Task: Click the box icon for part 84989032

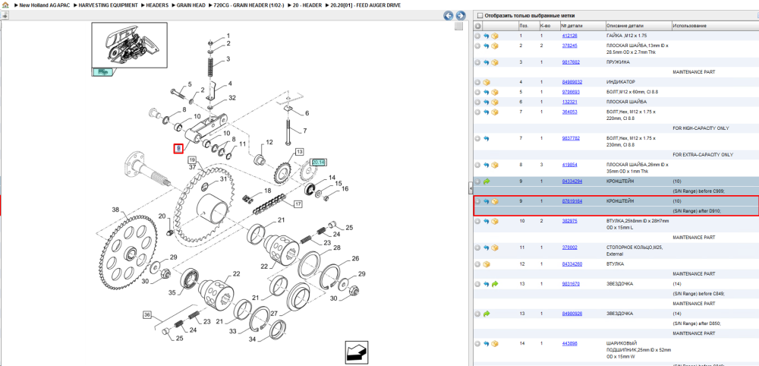Action: click(487, 82)
